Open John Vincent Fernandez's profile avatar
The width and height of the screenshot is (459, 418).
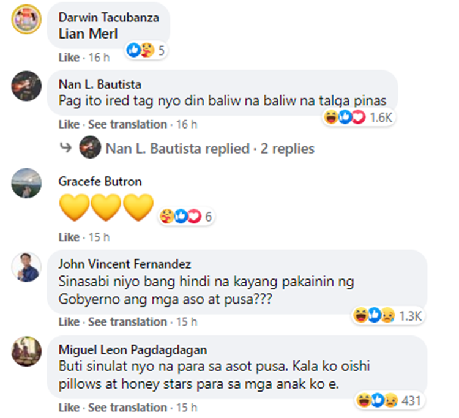26,266
